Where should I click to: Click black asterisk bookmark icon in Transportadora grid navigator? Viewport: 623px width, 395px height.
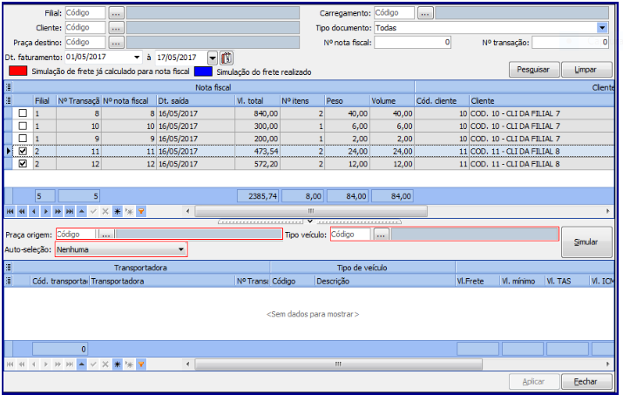118,364
